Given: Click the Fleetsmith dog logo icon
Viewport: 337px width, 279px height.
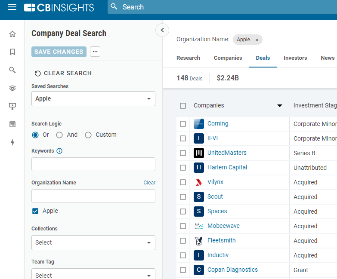Looking at the screenshot, I should 199,241.
